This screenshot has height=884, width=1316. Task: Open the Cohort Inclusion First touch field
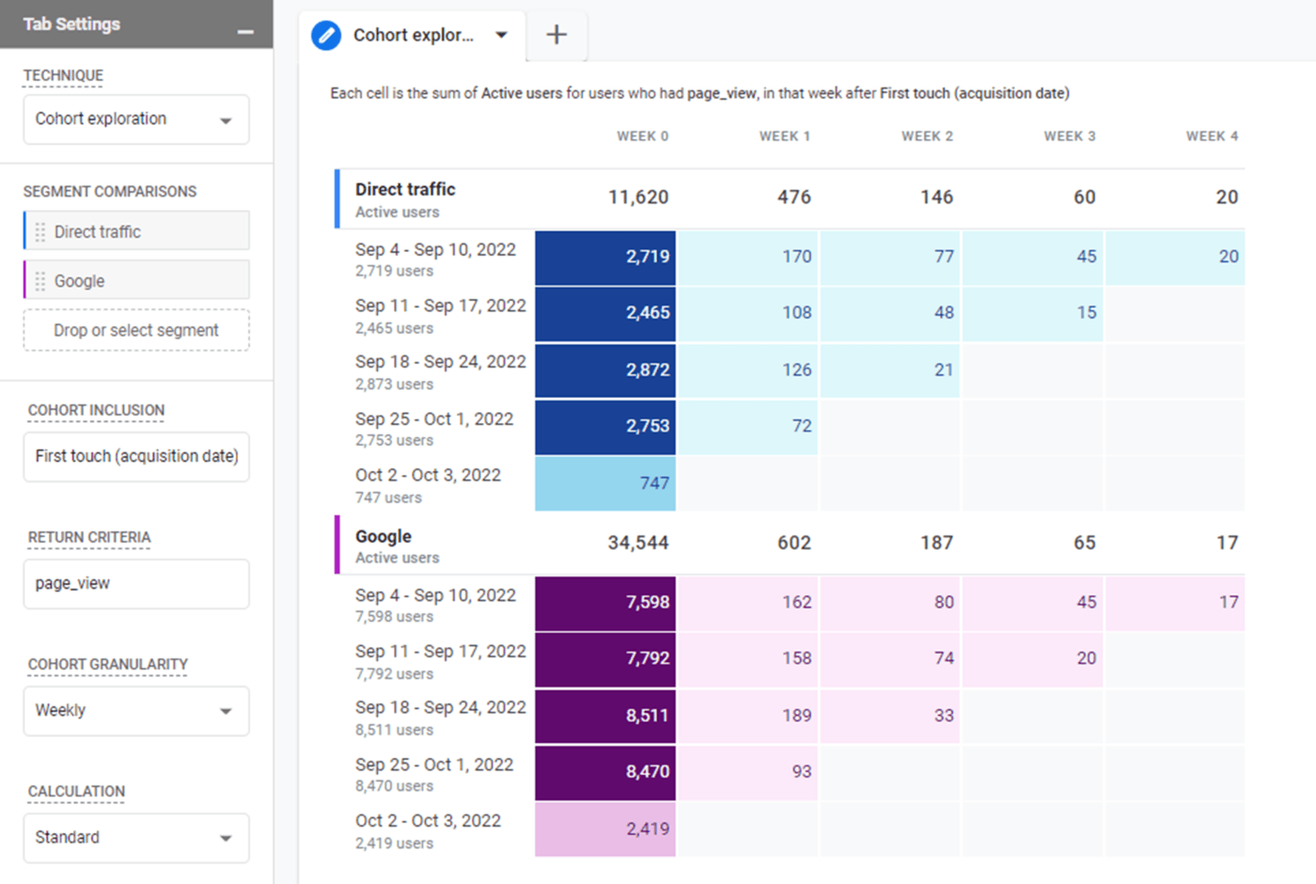click(x=136, y=457)
